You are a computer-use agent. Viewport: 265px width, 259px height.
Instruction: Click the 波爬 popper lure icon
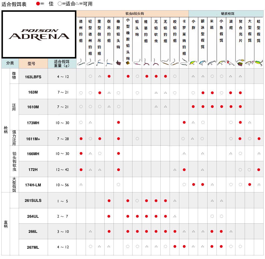click(x=231, y=63)
